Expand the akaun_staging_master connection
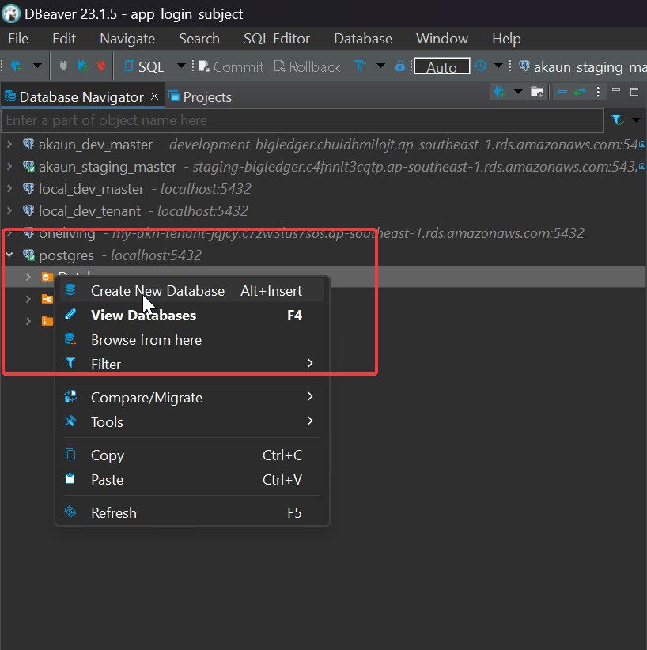Image resolution: width=647 pixels, height=650 pixels. [x=9, y=166]
